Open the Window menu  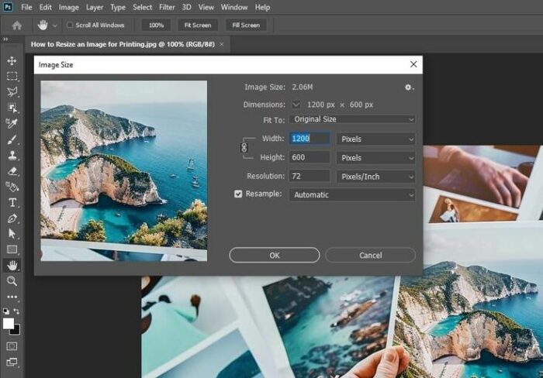point(234,7)
